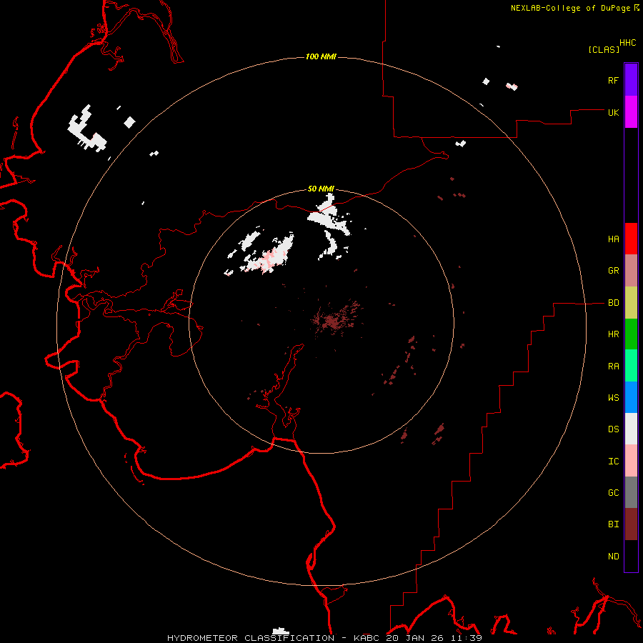Image resolution: width=643 pixels, height=643 pixels.
Task: Click the 50 NMI range ring label
Action: click(x=321, y=189)
